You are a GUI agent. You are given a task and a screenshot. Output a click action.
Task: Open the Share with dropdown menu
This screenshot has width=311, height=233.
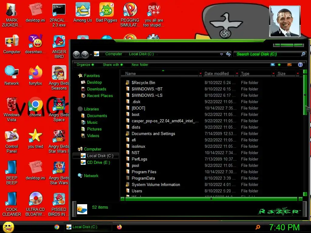click(113, 65)
